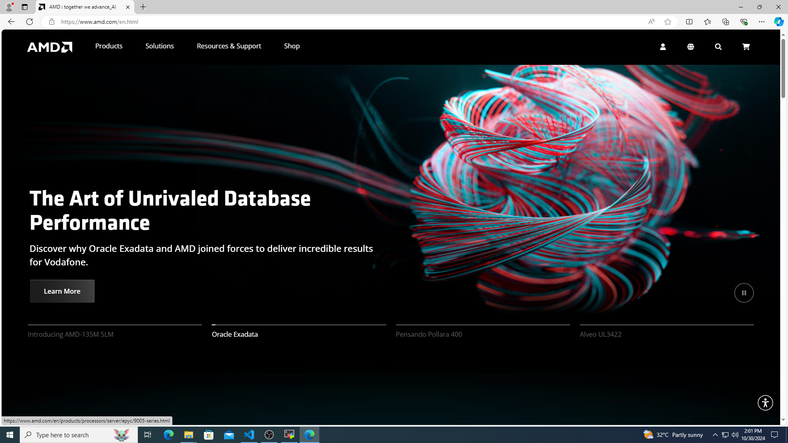View site information lock icon
The height and width of the screenshot is (443, 788).
(x=51, y=22)
